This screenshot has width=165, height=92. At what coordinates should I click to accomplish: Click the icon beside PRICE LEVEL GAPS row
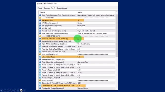tap(40, 36)
